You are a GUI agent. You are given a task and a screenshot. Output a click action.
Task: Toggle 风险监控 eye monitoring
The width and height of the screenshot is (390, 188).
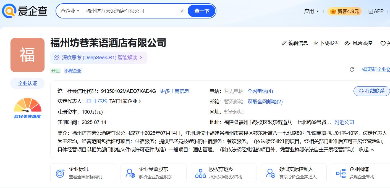pos(347,43)
